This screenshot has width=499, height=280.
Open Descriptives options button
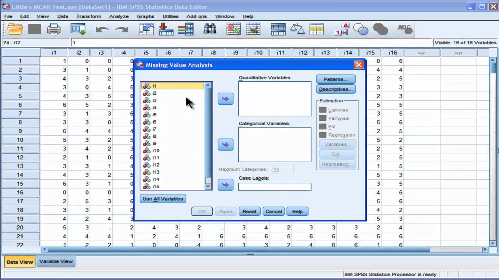coord(336,89)
